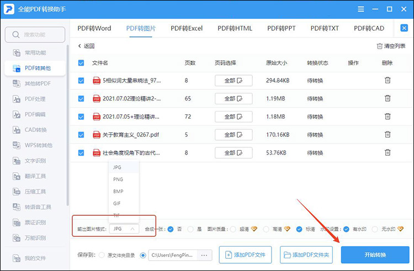Open page selection 全部 for 关于教育主义_0267.pdf
The height and width of the screenshot is (271, 414).
tap(233, 135)
